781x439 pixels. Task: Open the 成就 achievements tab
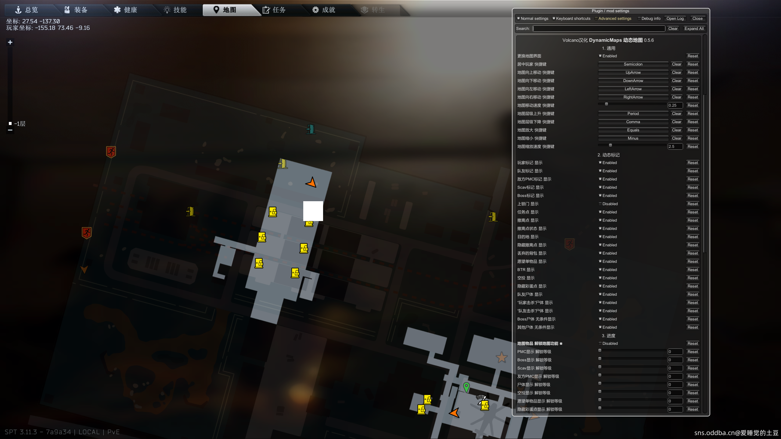[x=324, y=10]
